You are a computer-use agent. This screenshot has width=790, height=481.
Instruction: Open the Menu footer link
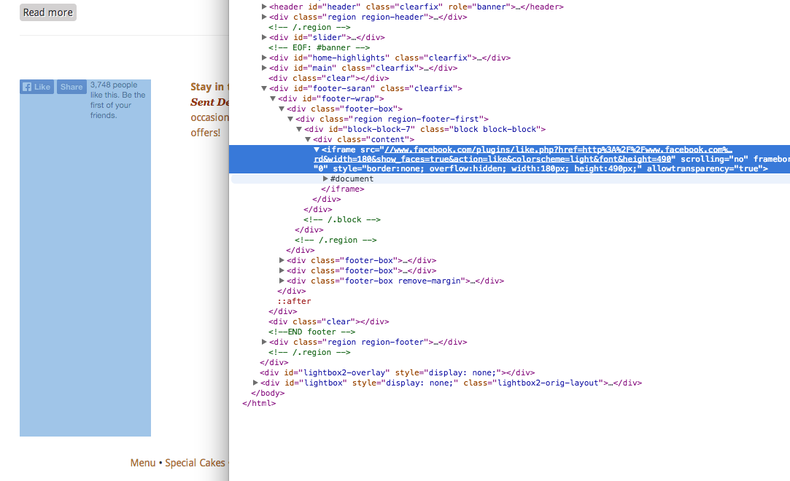(x=142, y=463)
